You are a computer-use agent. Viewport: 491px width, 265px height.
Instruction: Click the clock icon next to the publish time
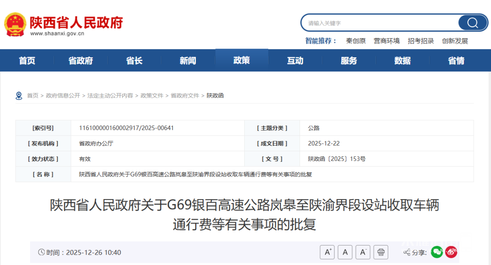coord(42,252)
